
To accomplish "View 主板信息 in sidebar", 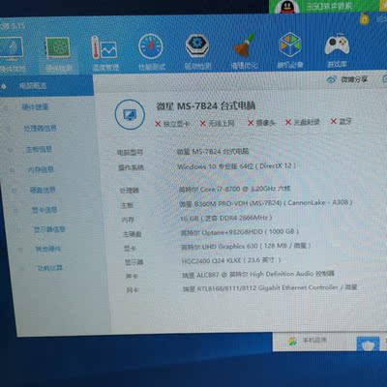I will click(x=39, y=149).
